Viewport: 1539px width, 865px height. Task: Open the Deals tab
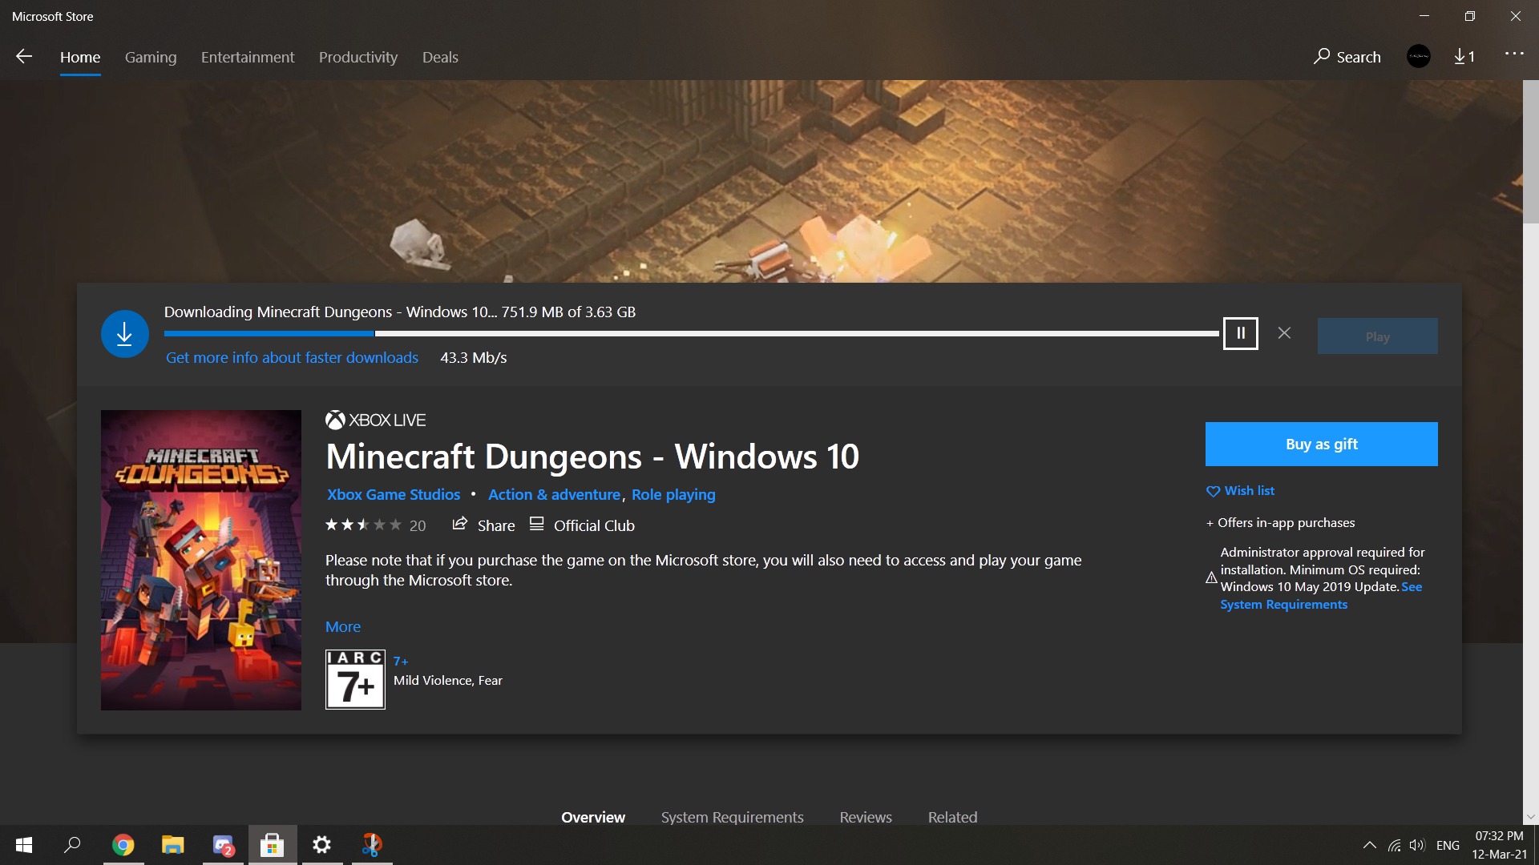pyautogui.click(x=440, y=57)
